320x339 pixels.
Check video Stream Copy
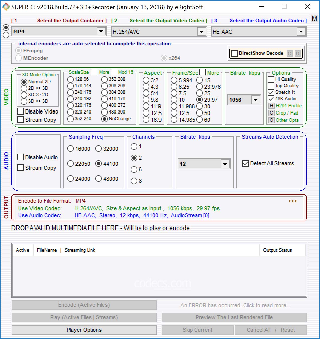[x=20, y=119]
